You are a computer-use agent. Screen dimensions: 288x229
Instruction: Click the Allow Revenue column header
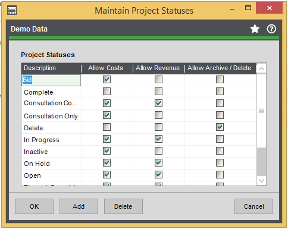coord(159,68)
